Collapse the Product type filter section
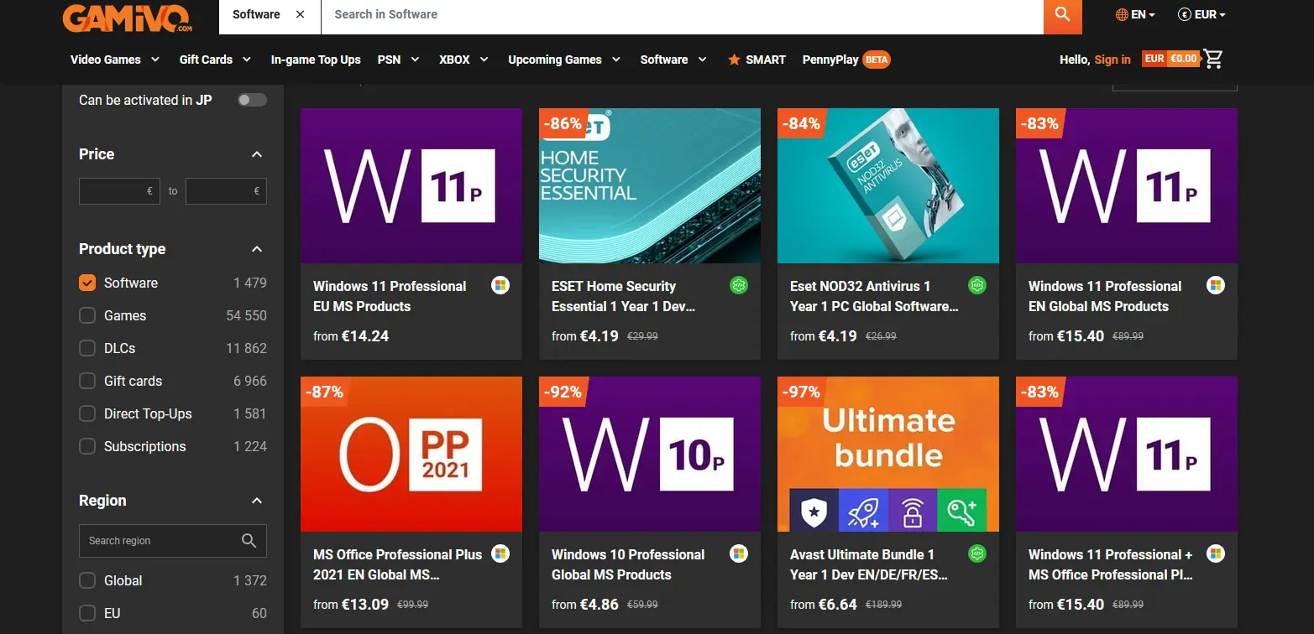This screenshot has width=1314, height=634. (257, 249)
